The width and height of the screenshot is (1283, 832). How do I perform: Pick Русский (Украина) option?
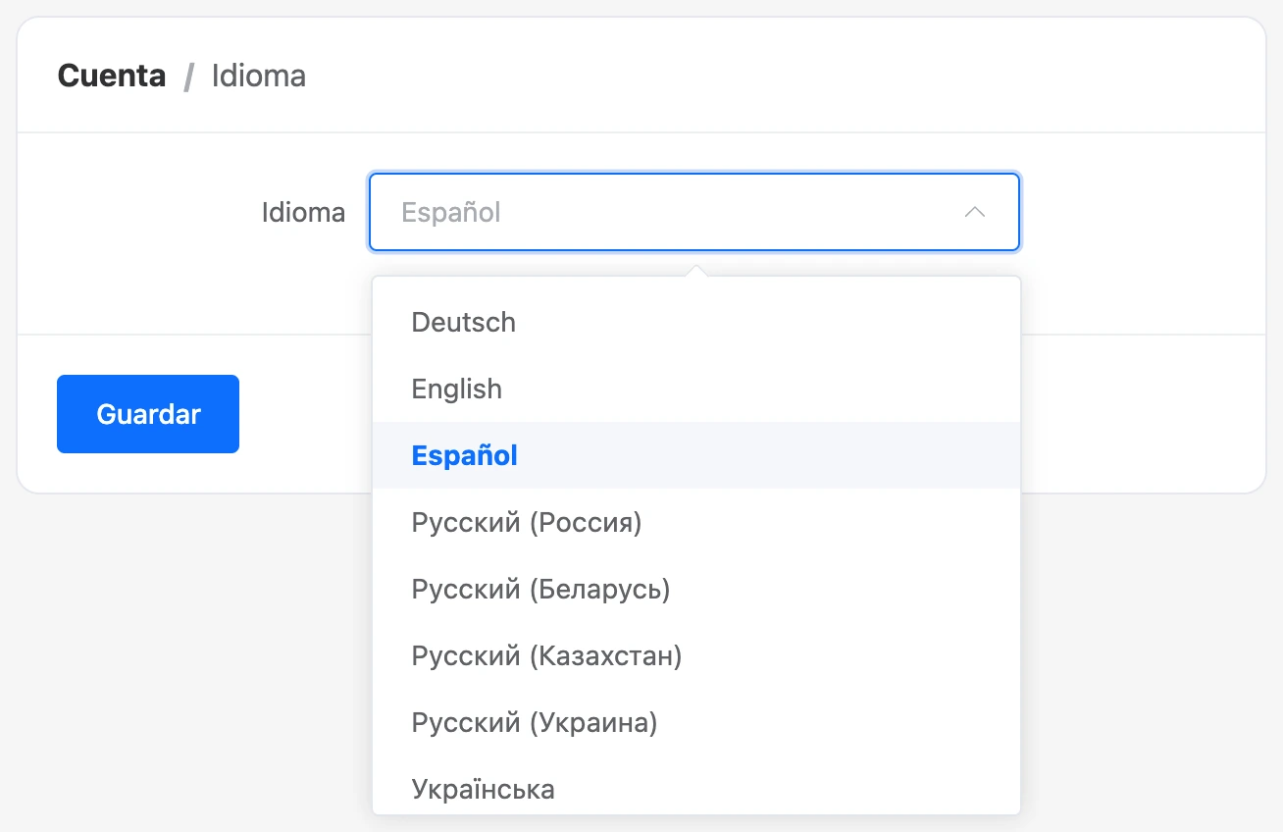696,722
